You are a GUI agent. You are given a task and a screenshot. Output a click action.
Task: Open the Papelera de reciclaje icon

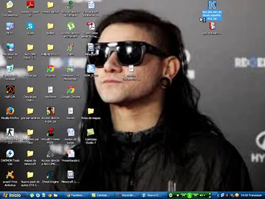click(x=10, y=69)
